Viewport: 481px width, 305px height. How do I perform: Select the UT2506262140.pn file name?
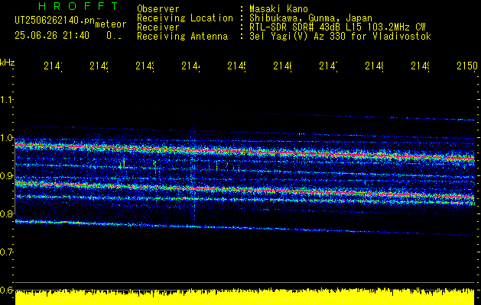(55, 21)
